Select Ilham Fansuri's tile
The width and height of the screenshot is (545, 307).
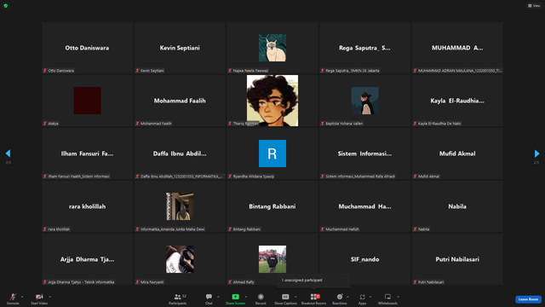87,153
